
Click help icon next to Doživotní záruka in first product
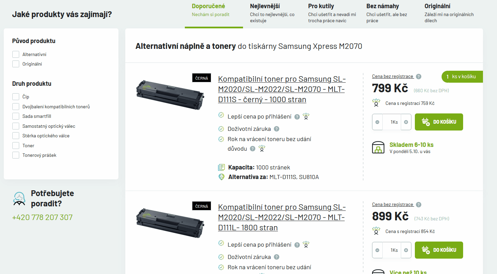point(277,129)
